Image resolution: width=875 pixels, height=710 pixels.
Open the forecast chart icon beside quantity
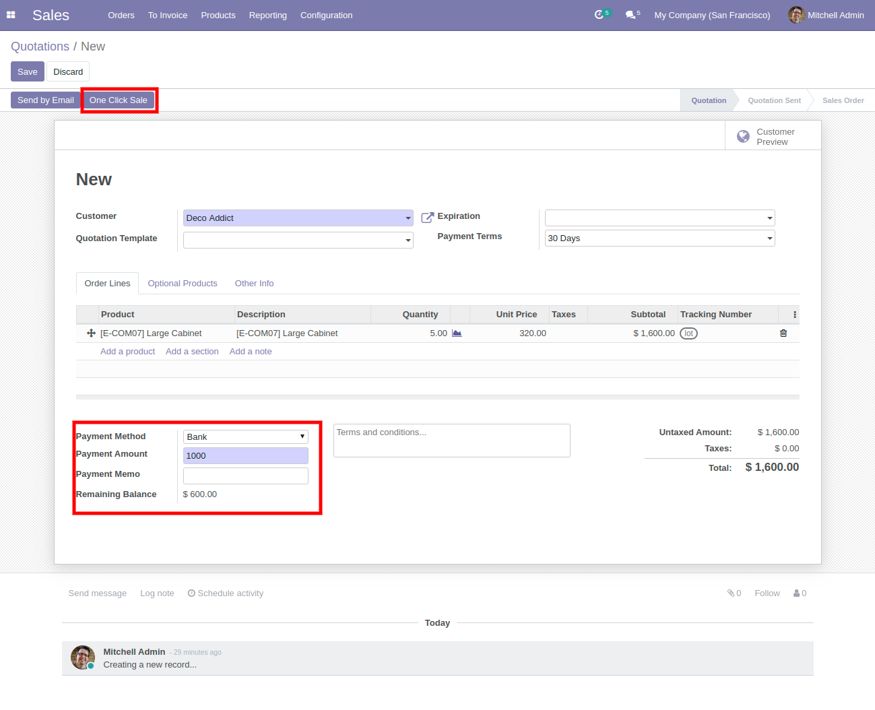tap(457, 333)
